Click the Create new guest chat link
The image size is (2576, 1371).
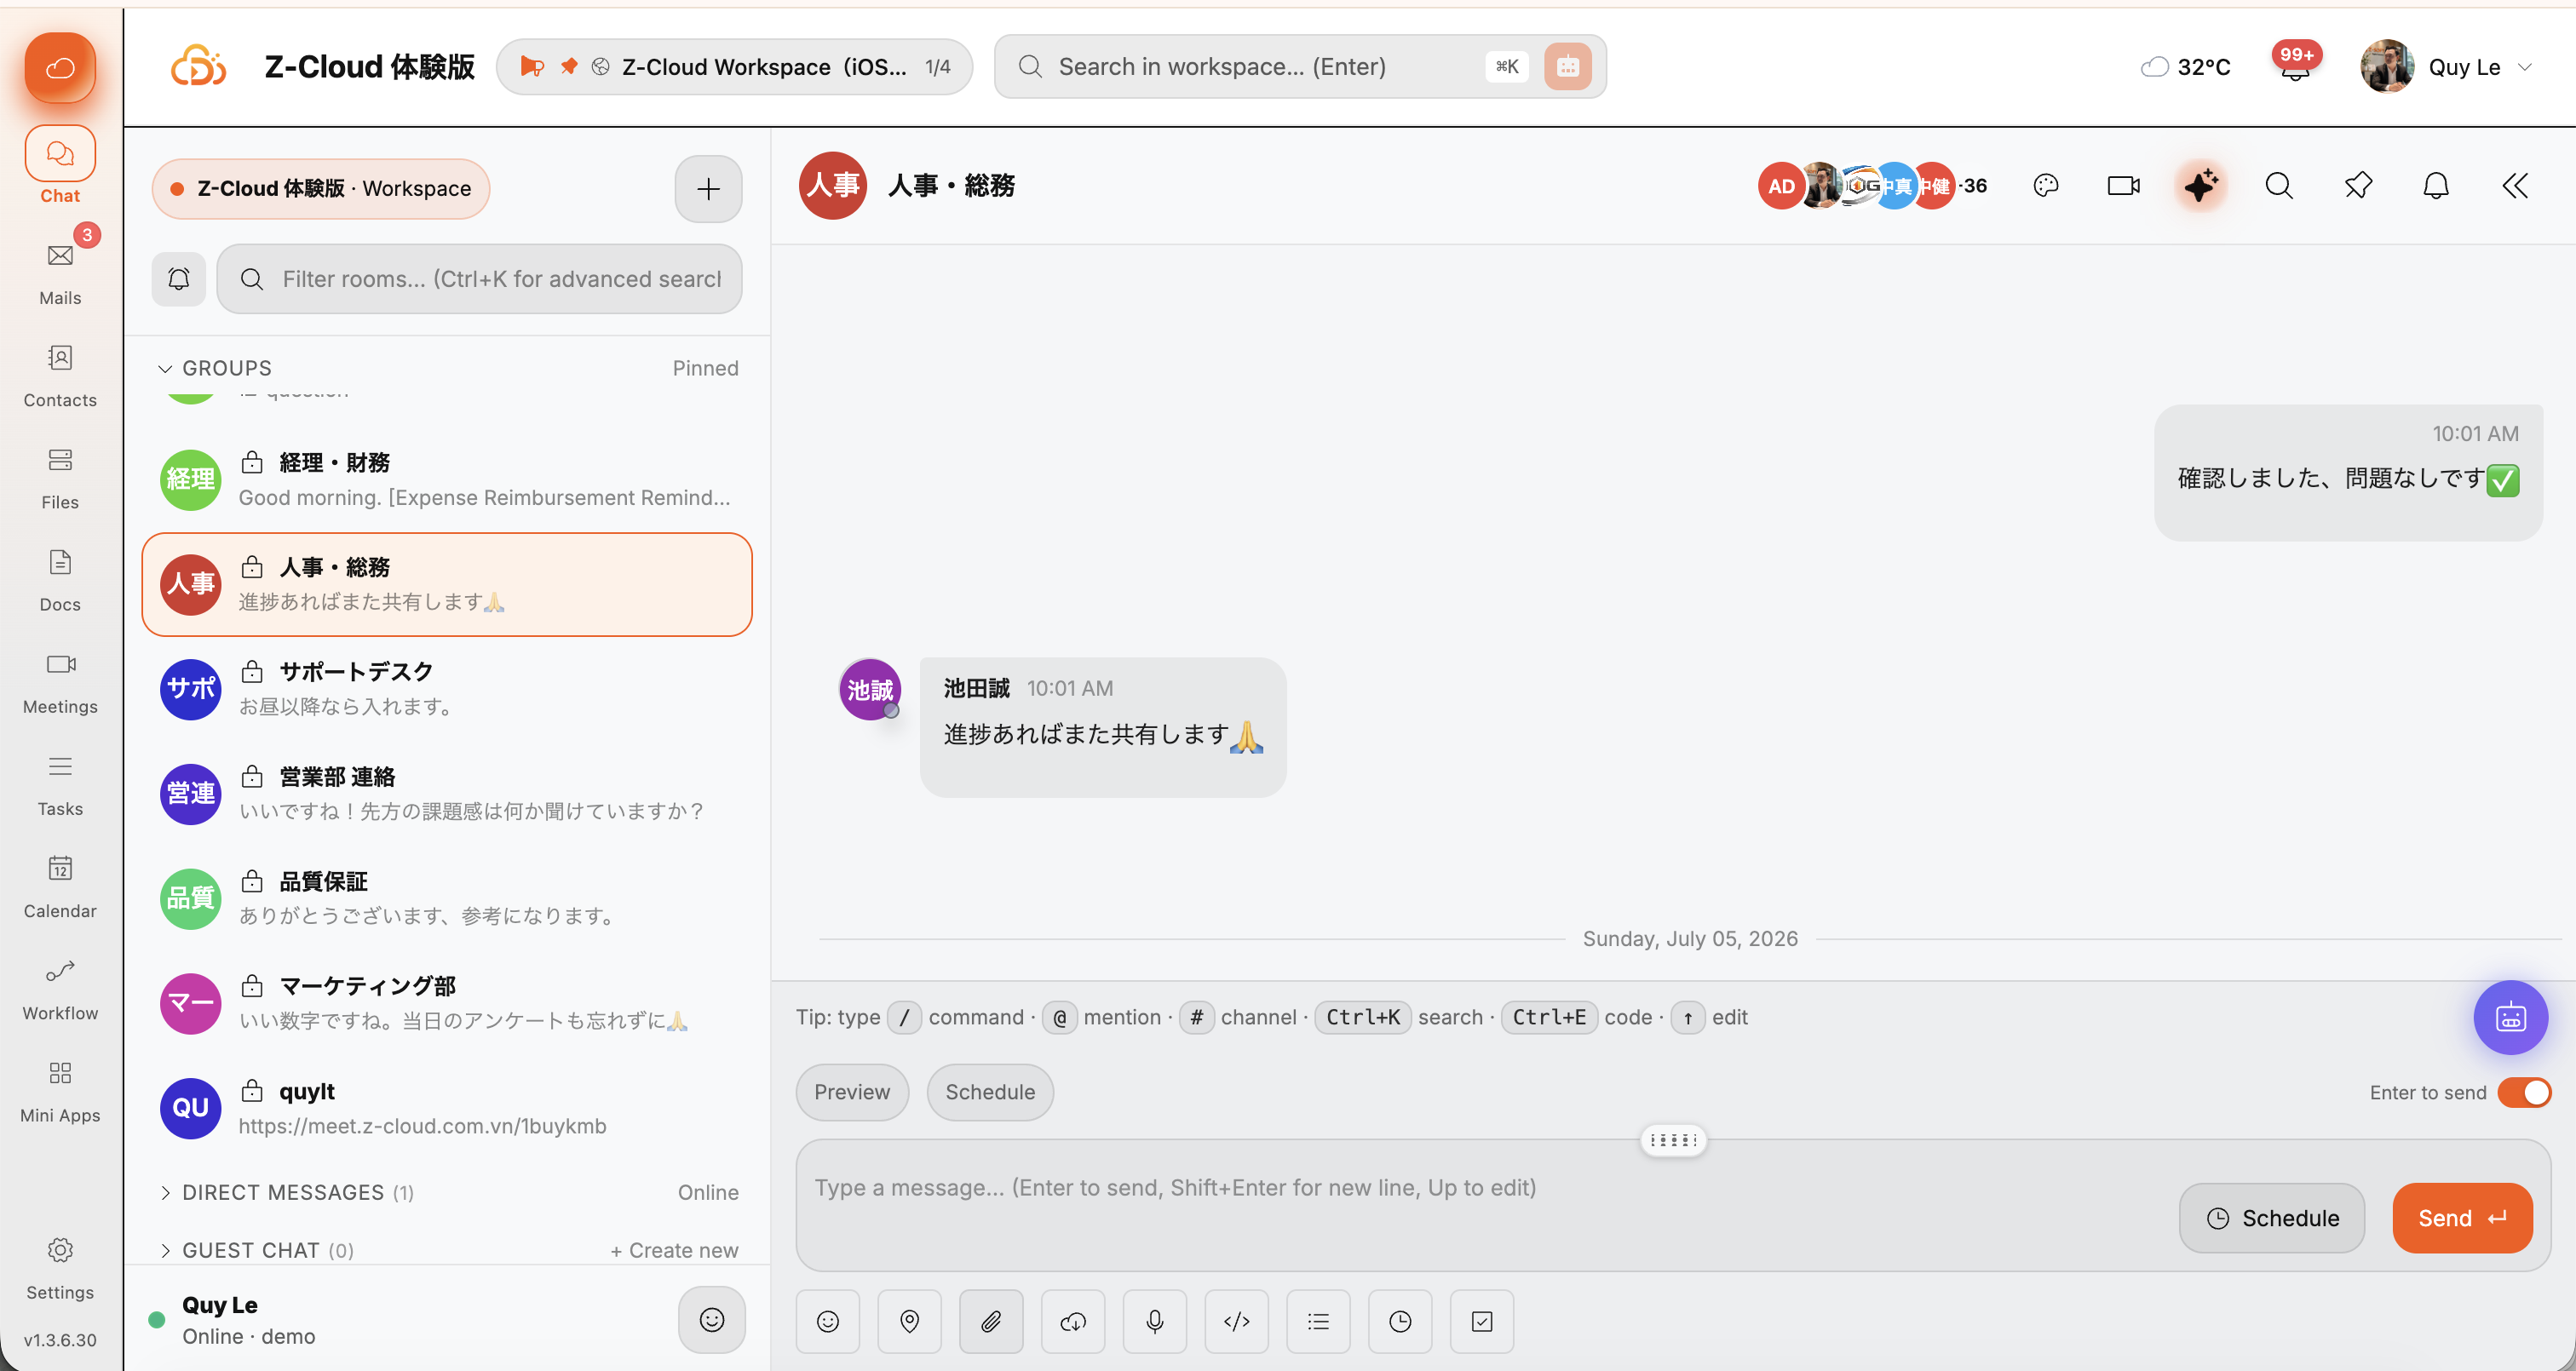[675, 1251]
